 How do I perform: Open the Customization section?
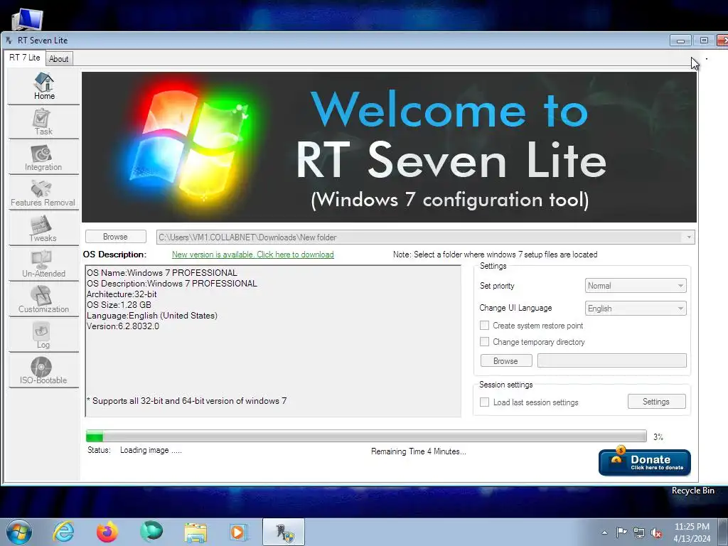(x=43, y=300)
